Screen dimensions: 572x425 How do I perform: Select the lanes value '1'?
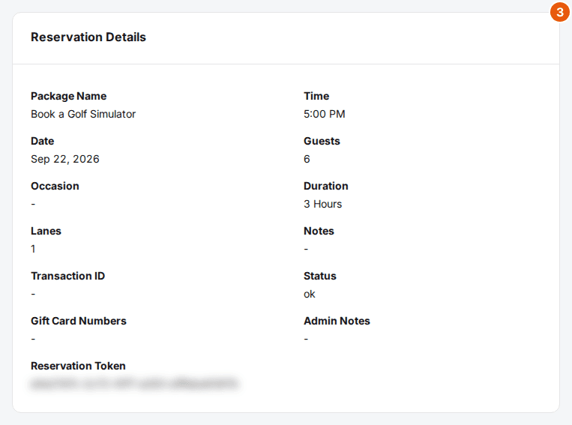[x=33, y=249]
